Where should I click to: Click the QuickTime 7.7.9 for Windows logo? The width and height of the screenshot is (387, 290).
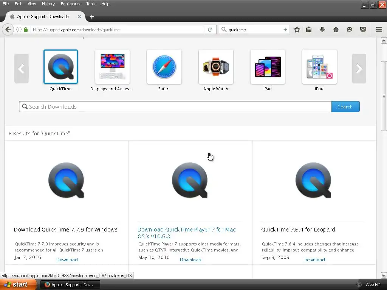pos(66,180)
